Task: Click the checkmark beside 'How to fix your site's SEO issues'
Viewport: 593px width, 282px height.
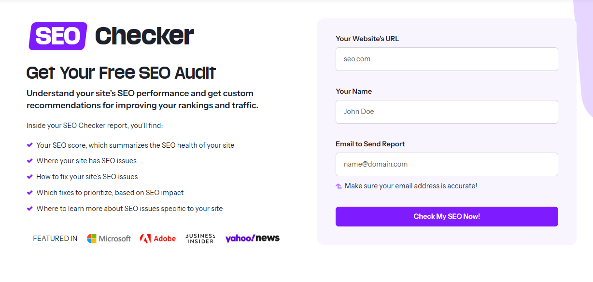Action: pyautogui.click(x=29, y=176)
